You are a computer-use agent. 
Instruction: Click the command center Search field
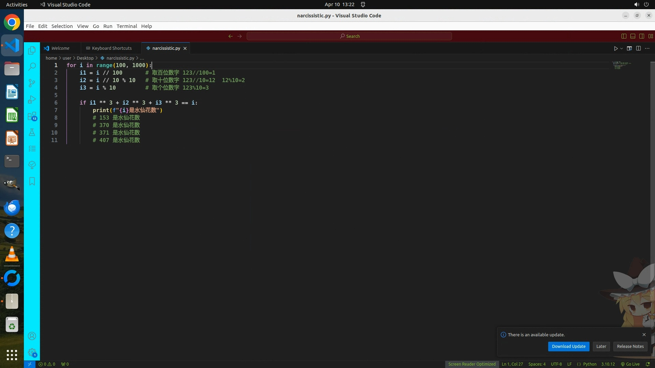[x=349, y=36]
